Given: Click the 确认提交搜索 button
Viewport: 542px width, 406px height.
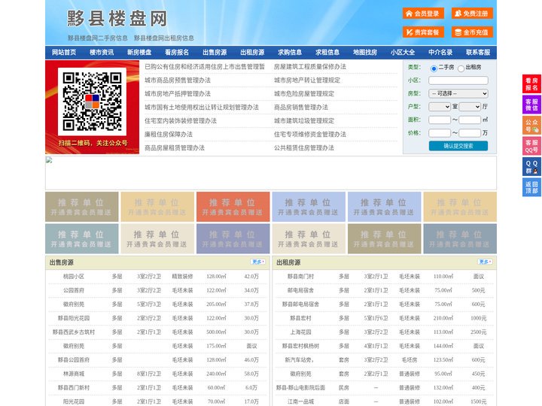Looking at the screenshot, I should 458,146.
